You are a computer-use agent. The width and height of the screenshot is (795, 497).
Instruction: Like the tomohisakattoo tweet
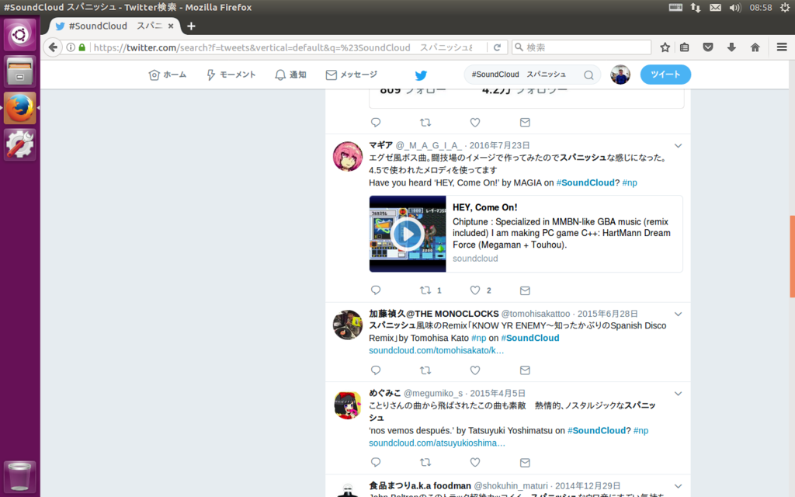pos(475,370)
